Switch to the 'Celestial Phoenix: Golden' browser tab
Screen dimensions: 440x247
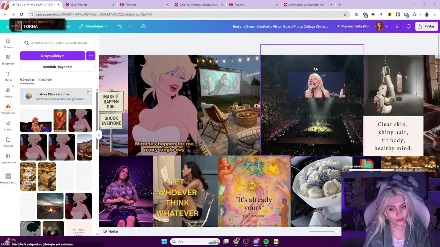pyautogui.click(x=199, y=5)
